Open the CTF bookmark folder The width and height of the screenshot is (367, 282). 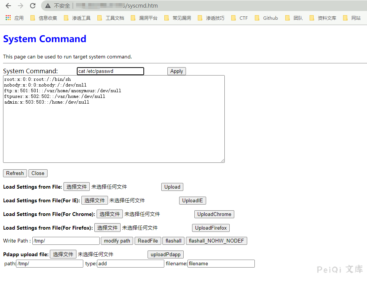(240, 18)
